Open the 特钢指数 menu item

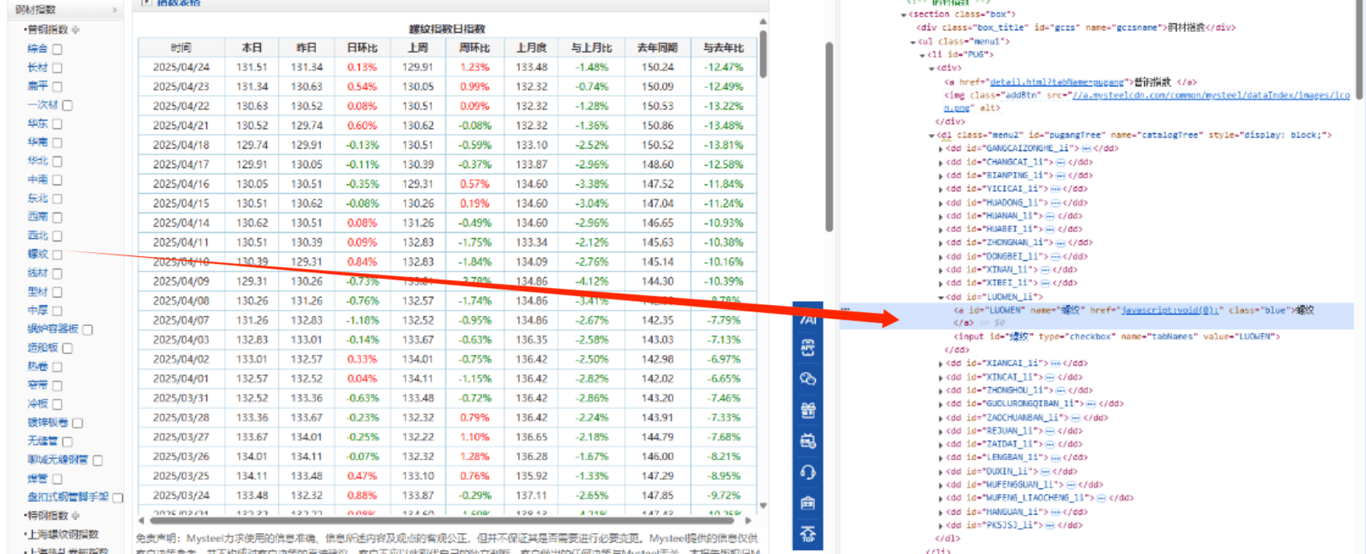click(x=47, y=515)
